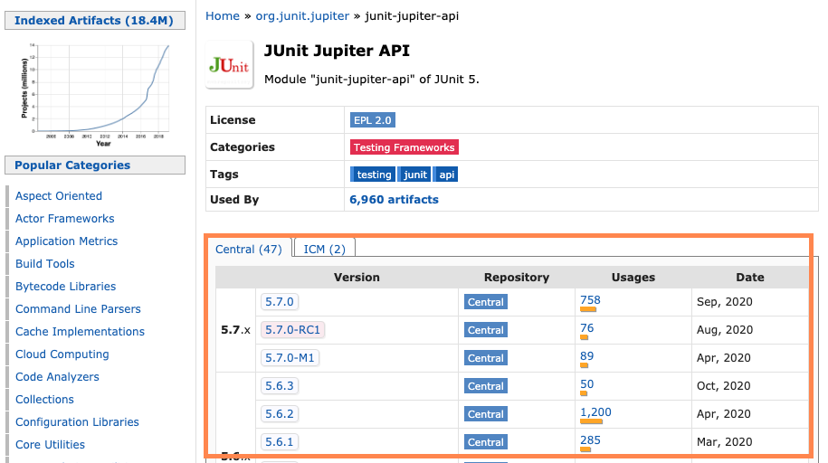Click the Repository column header
828x463 pixels.
(517, 277)
